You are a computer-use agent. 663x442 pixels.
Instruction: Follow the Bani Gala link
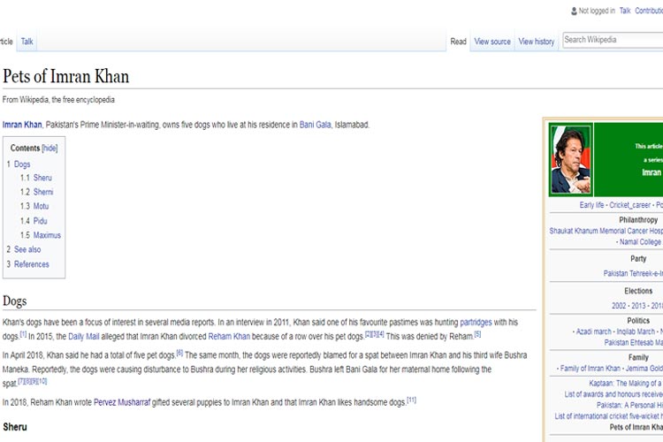[315, 125]
